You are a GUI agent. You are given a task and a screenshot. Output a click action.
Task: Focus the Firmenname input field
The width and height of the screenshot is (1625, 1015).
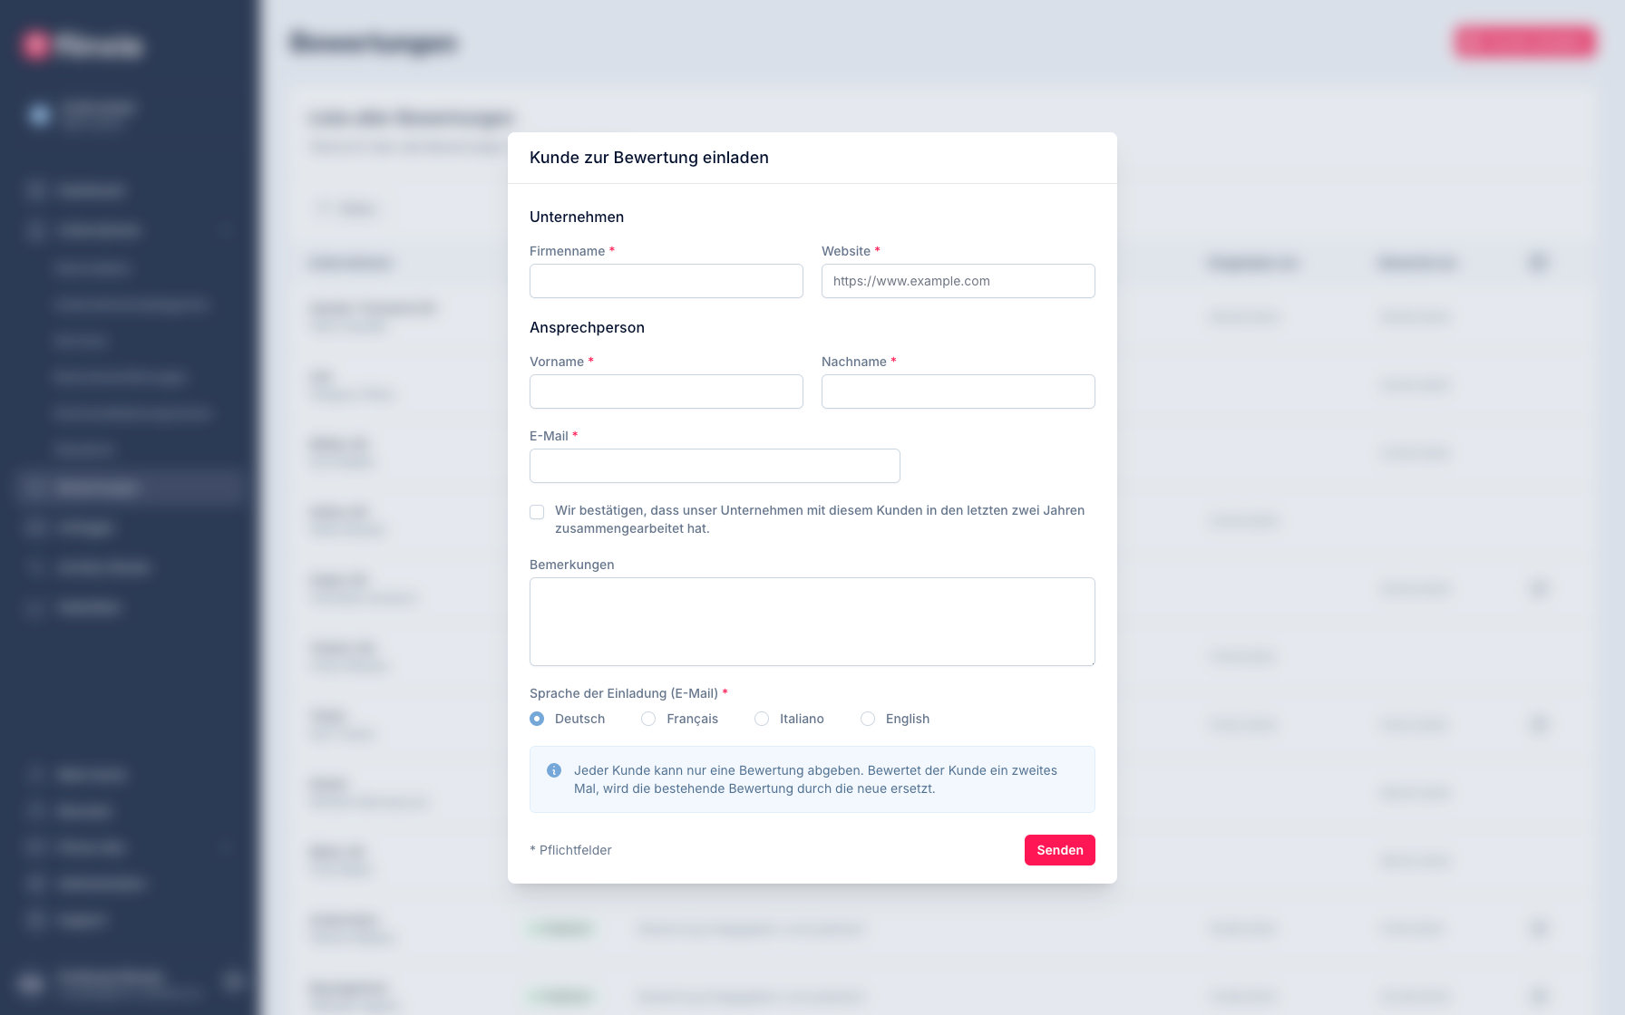667,281
